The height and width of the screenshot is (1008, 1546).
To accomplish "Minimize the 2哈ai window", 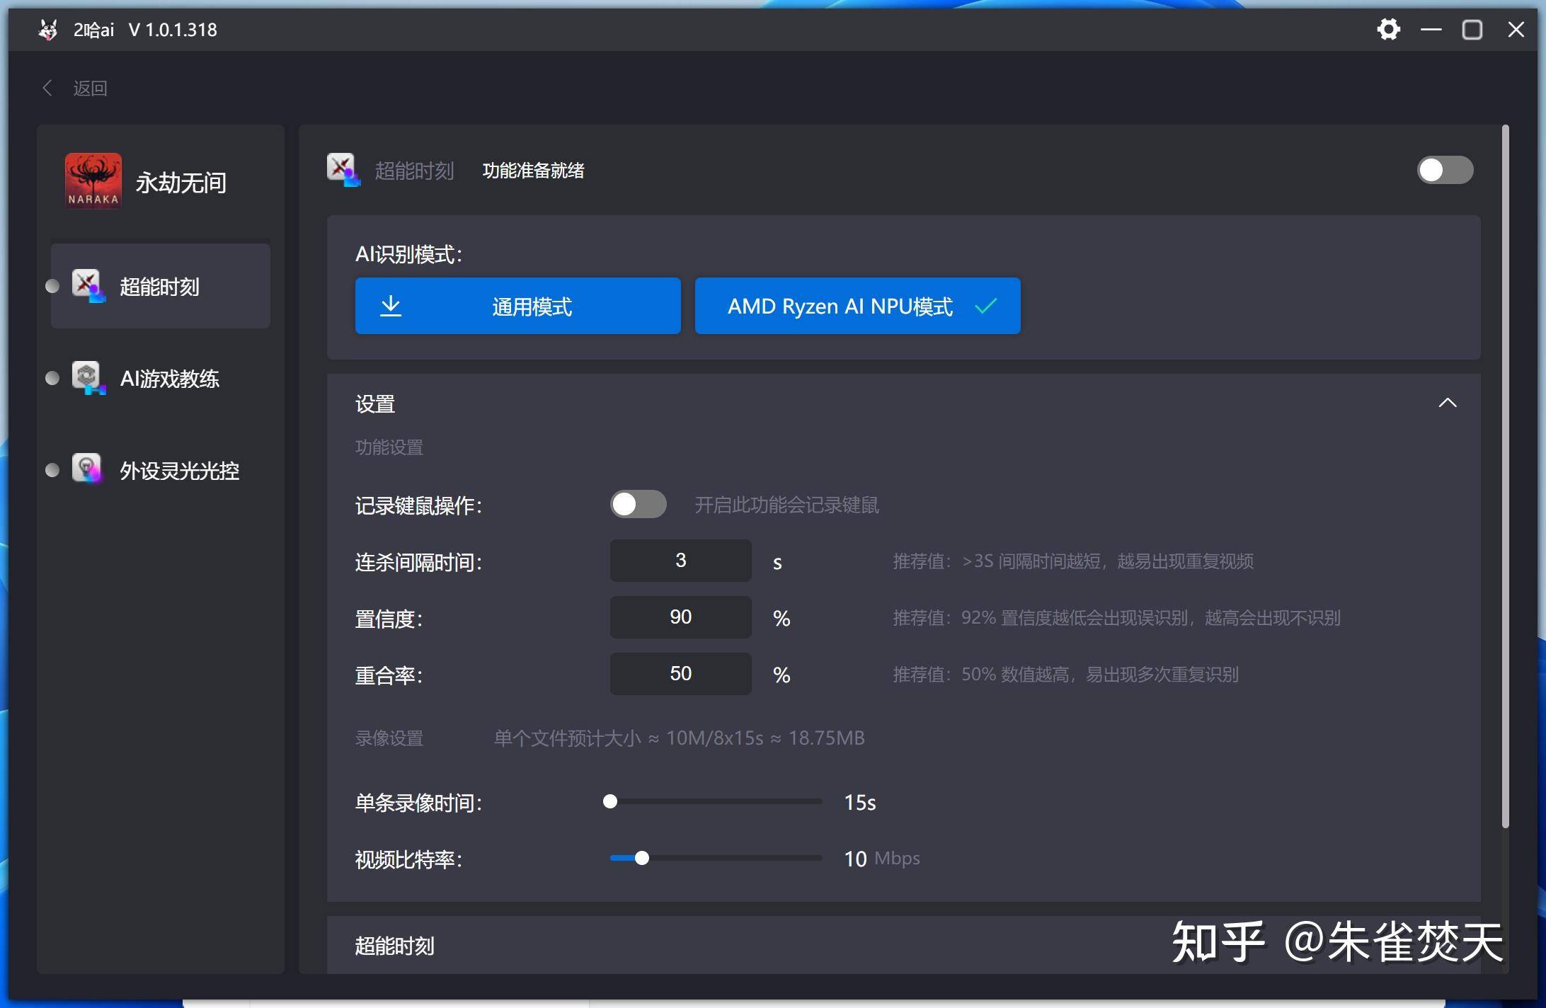I will (x=1431, y=30).
